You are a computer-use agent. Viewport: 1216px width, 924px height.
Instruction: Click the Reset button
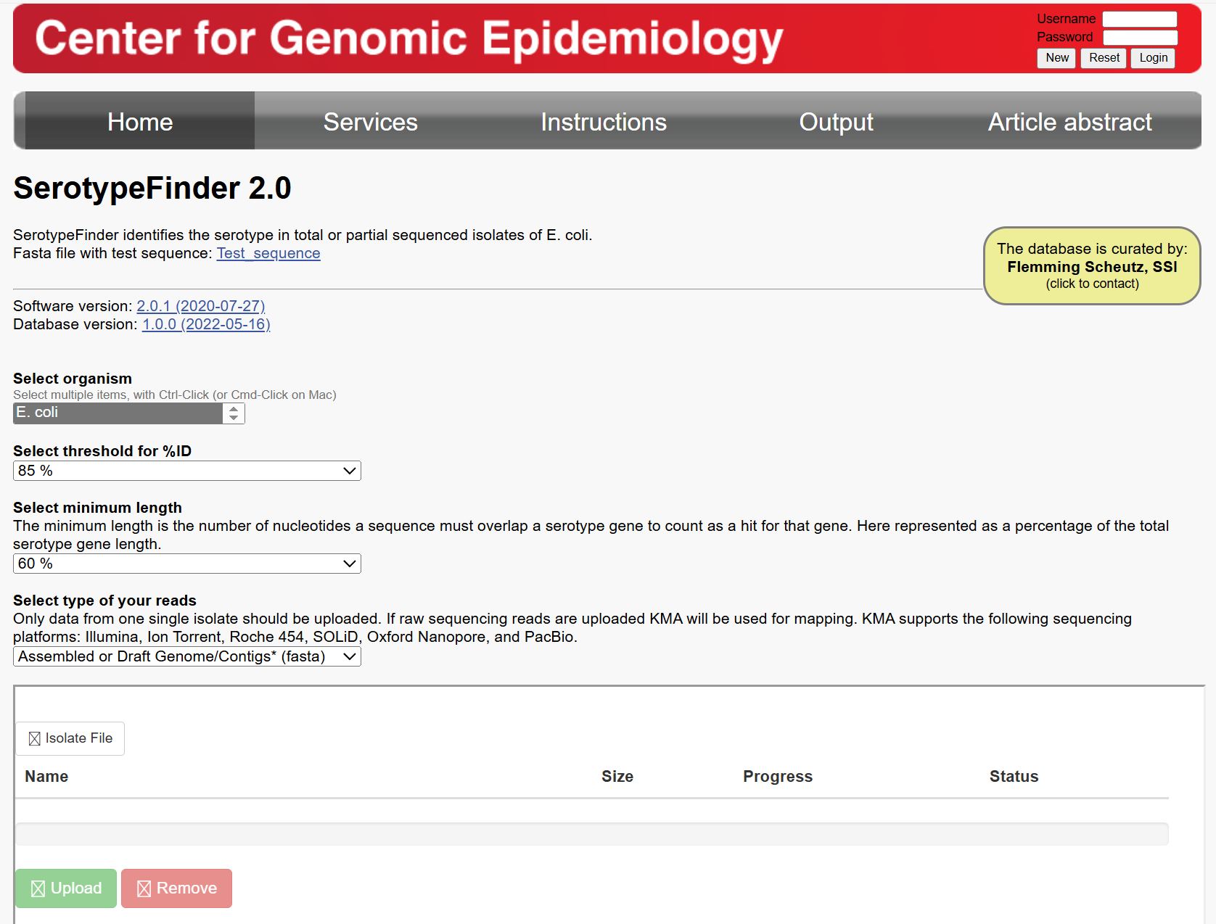click(1104, 58)
